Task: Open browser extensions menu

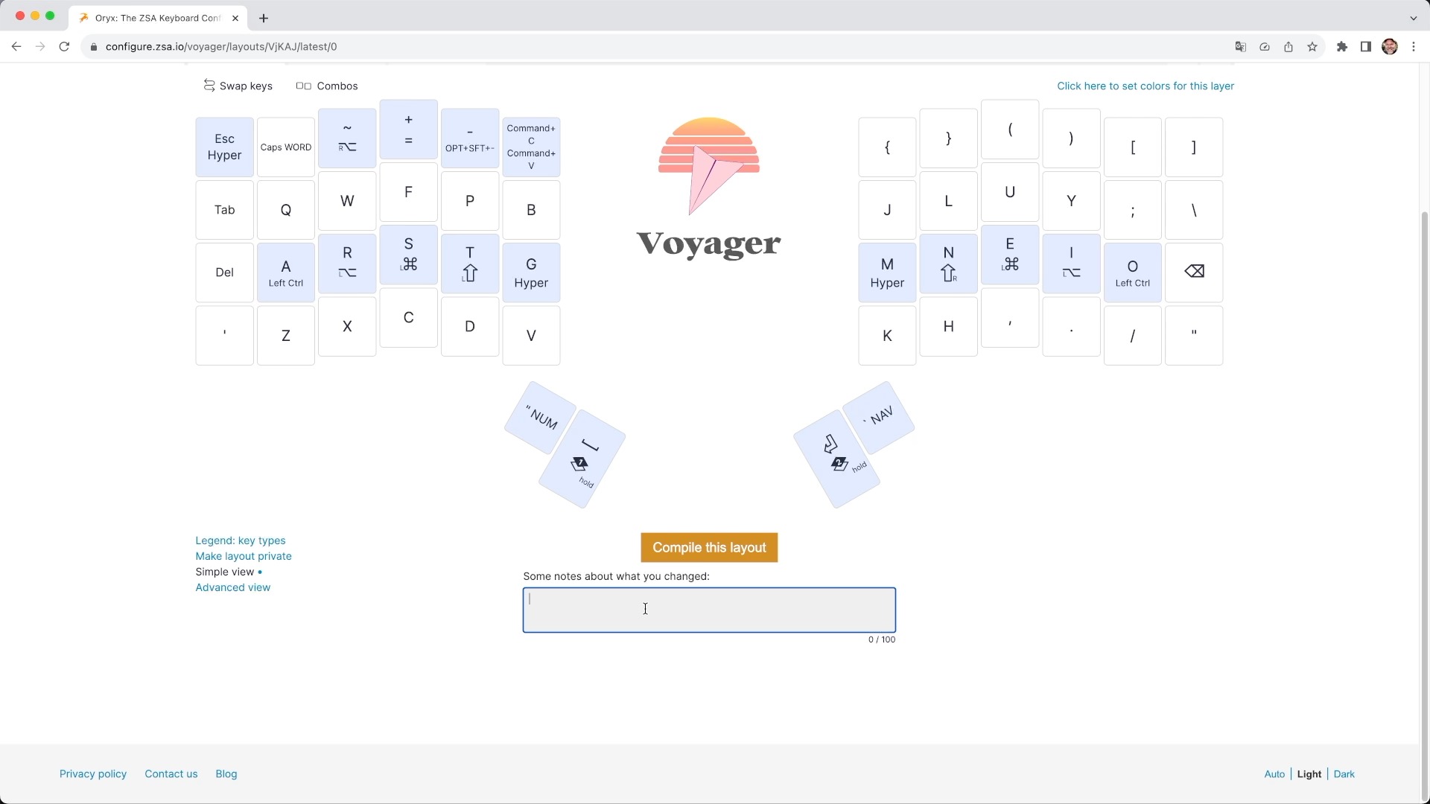Action: point(1342,46)
